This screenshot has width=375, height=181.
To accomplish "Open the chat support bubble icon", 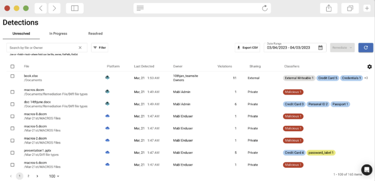I will coord(366,170).
